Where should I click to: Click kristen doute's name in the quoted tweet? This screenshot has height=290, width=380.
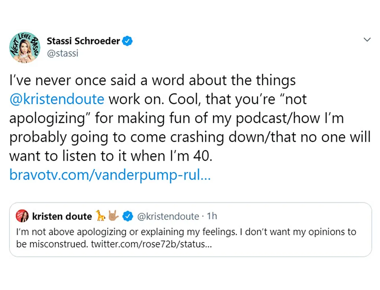click(x=62, y=216)
